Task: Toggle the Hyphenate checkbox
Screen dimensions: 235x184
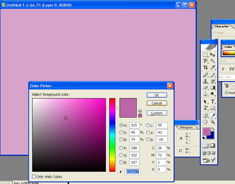Action: 226,93
